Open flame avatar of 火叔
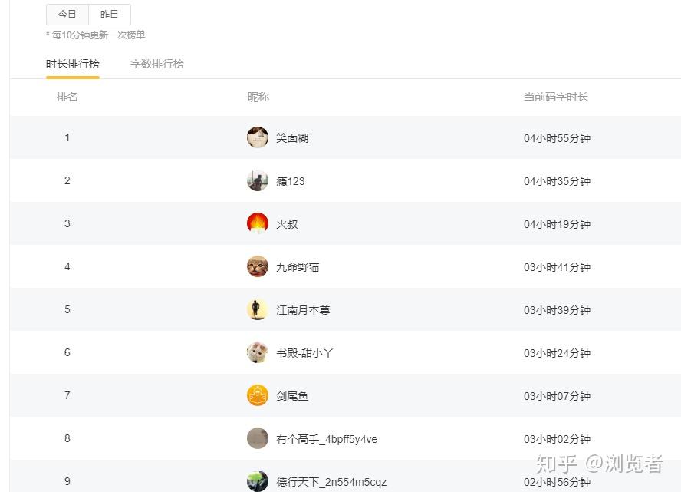This screenshot has width=681, height=492. (258, 223)
